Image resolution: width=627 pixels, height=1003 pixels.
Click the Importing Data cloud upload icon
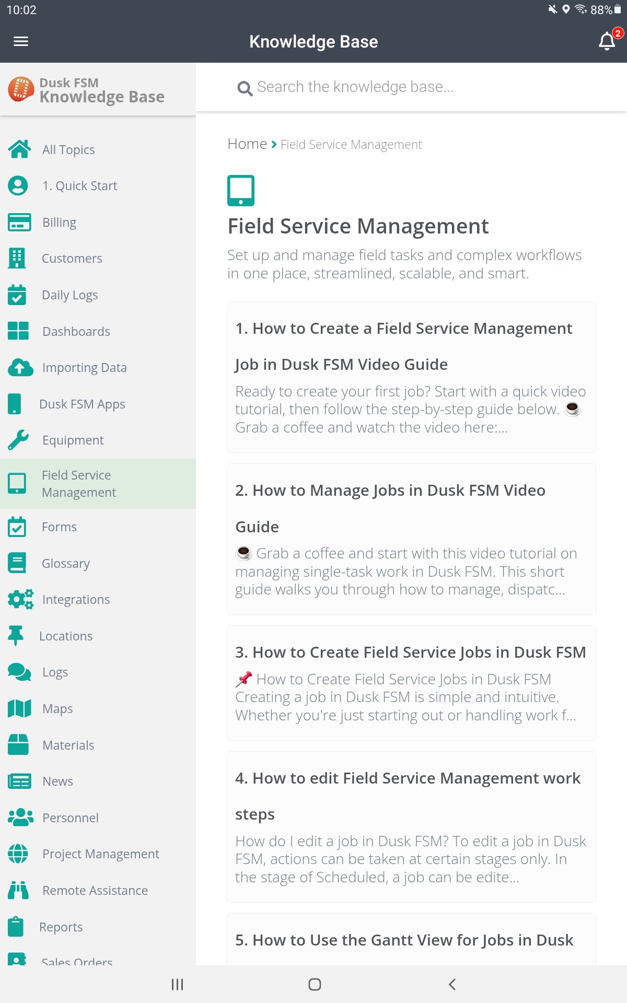[20, 367]
